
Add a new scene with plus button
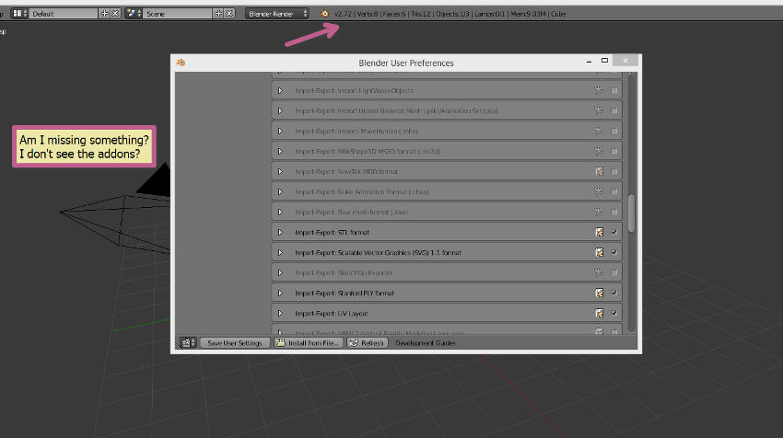point(218,14)
